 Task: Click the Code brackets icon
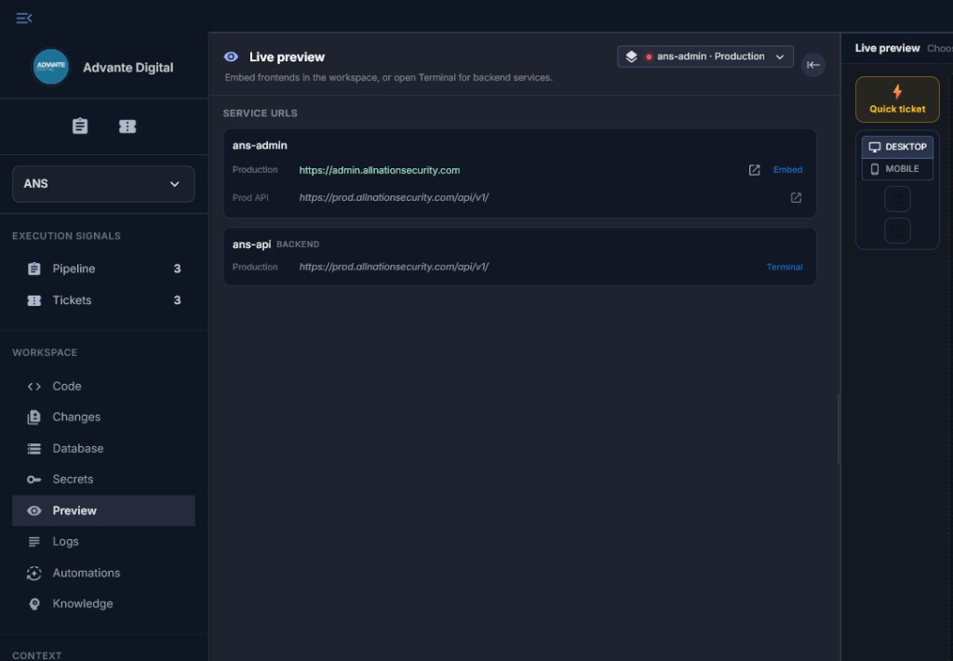(34, 386)
